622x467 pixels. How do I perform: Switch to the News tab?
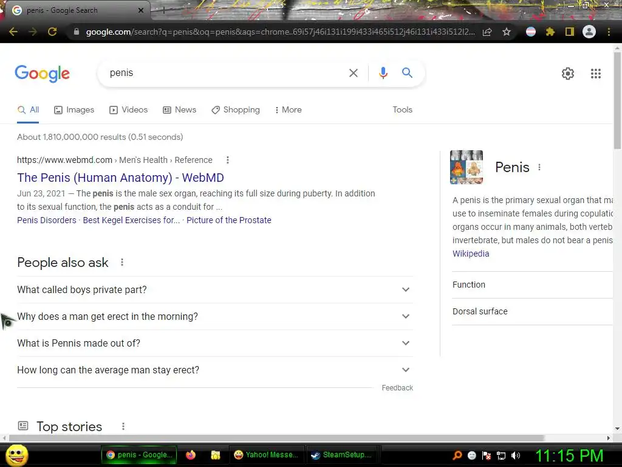(x=180, y=110)
